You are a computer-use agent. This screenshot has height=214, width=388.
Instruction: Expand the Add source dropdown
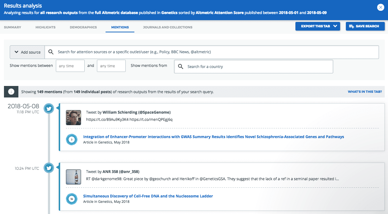pyautogui.click(x=28, y=52)
